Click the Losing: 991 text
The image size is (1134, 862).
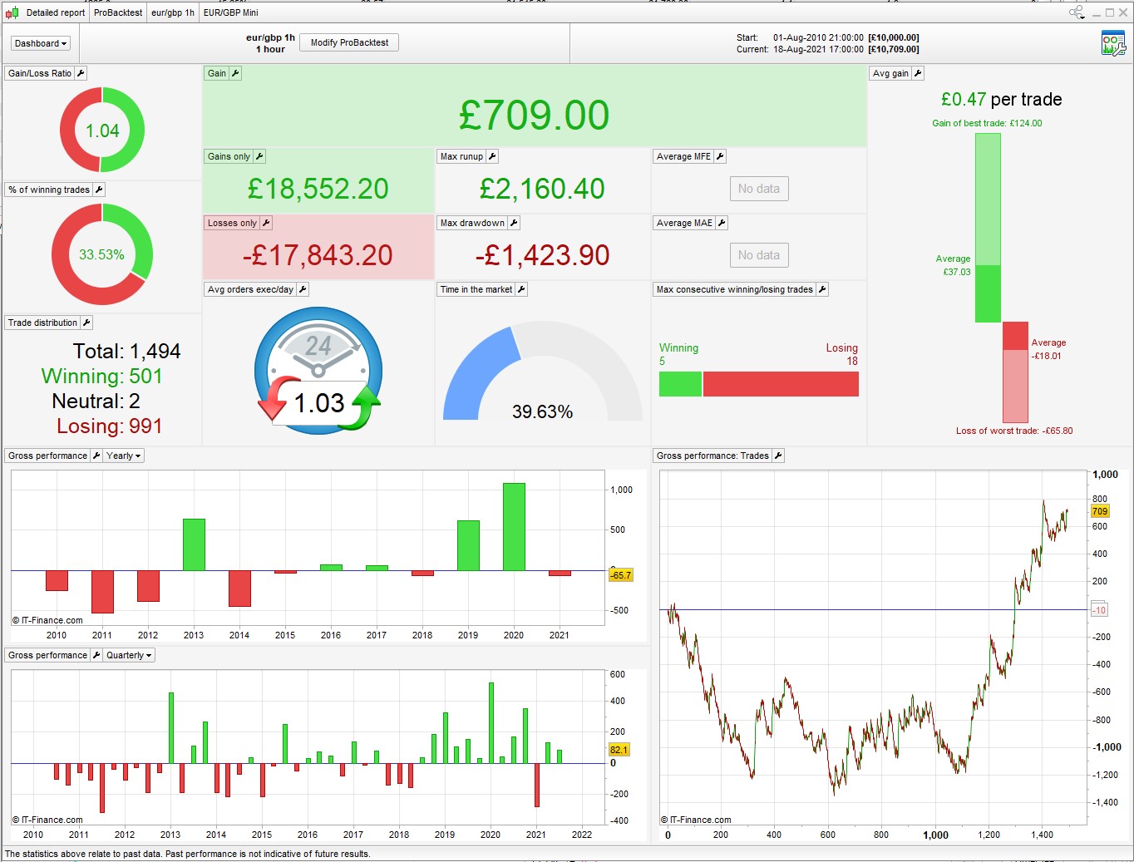point(109,426)
